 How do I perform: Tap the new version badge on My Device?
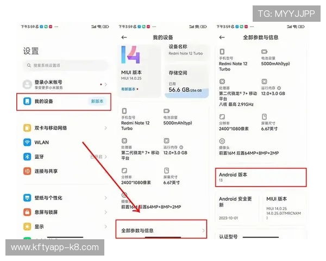(x=97, y=101)
